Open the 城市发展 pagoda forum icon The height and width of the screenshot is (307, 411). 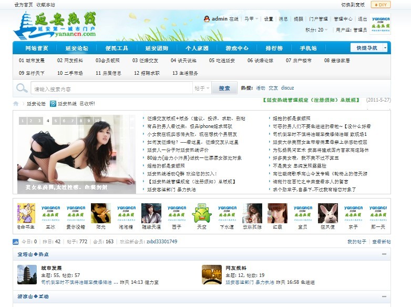(x=27, y=274)
